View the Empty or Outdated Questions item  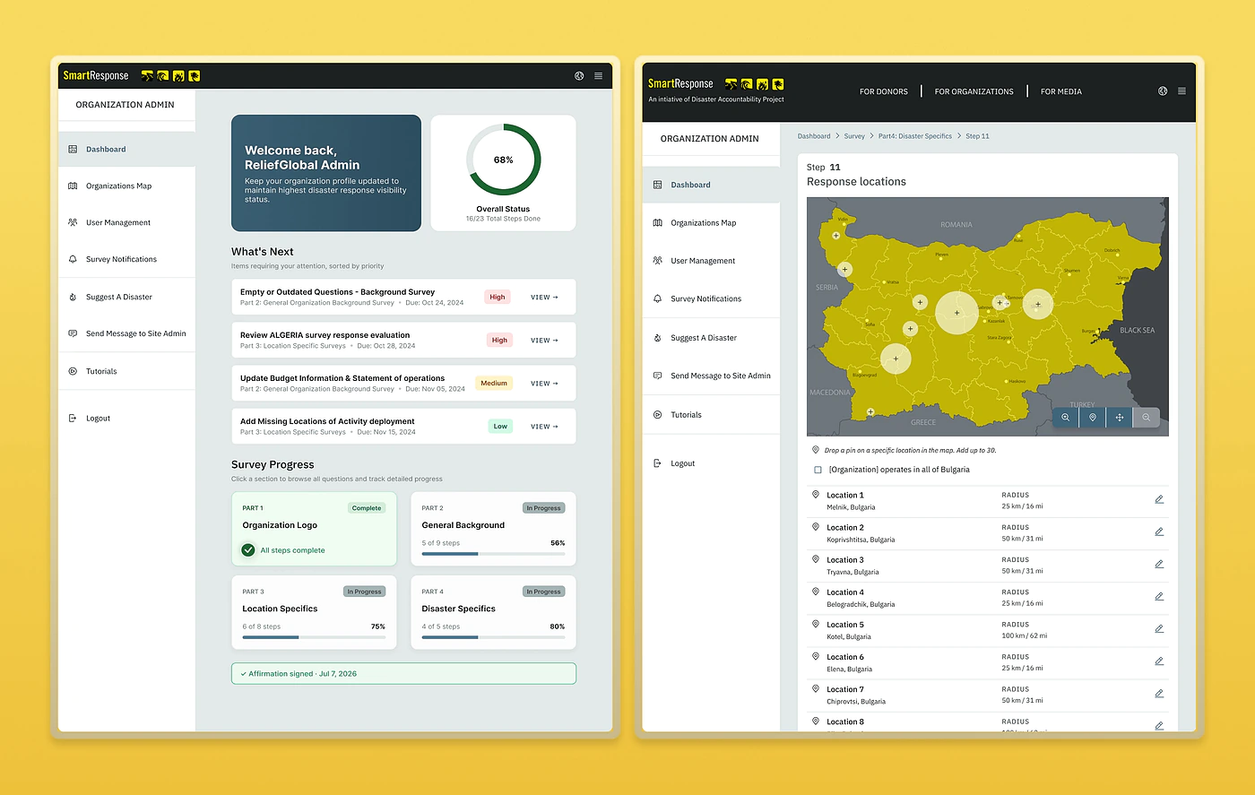[x=544, y=298]
